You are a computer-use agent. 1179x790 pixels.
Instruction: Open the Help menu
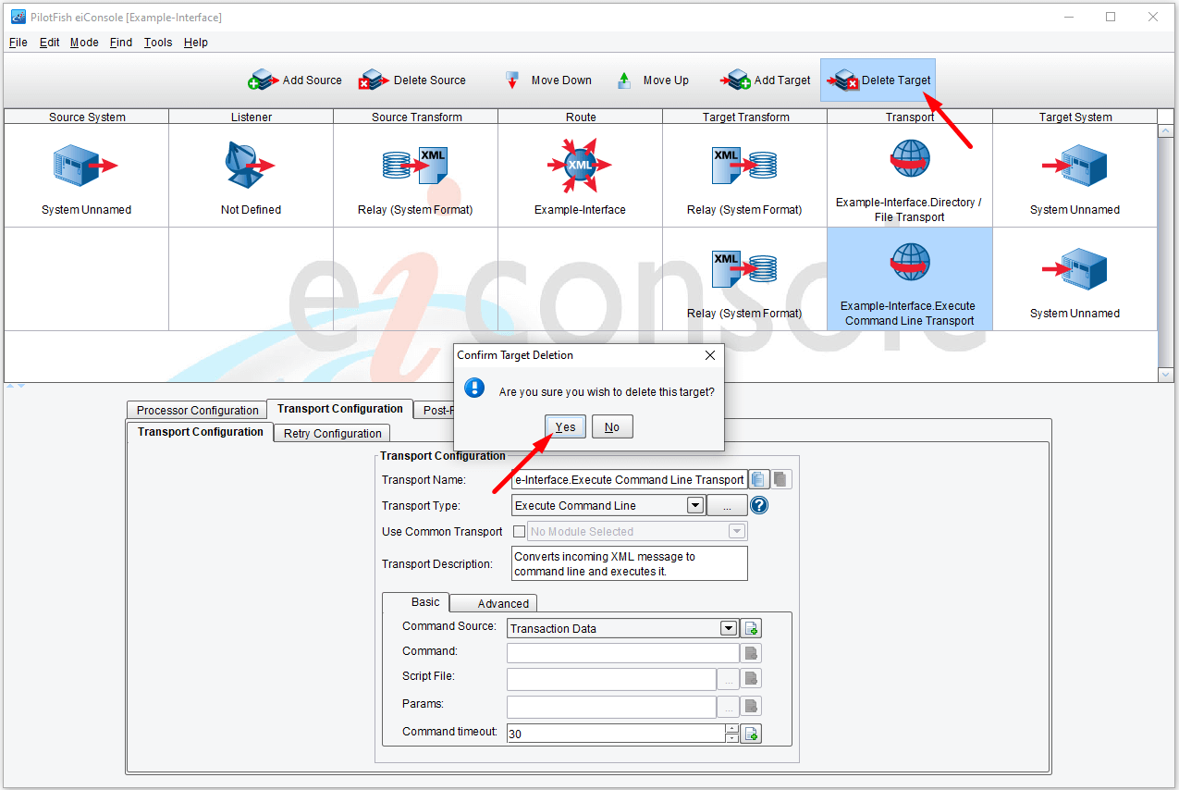(x=196, y=43)
